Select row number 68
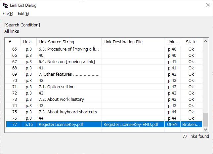 [x=104, y=68]
